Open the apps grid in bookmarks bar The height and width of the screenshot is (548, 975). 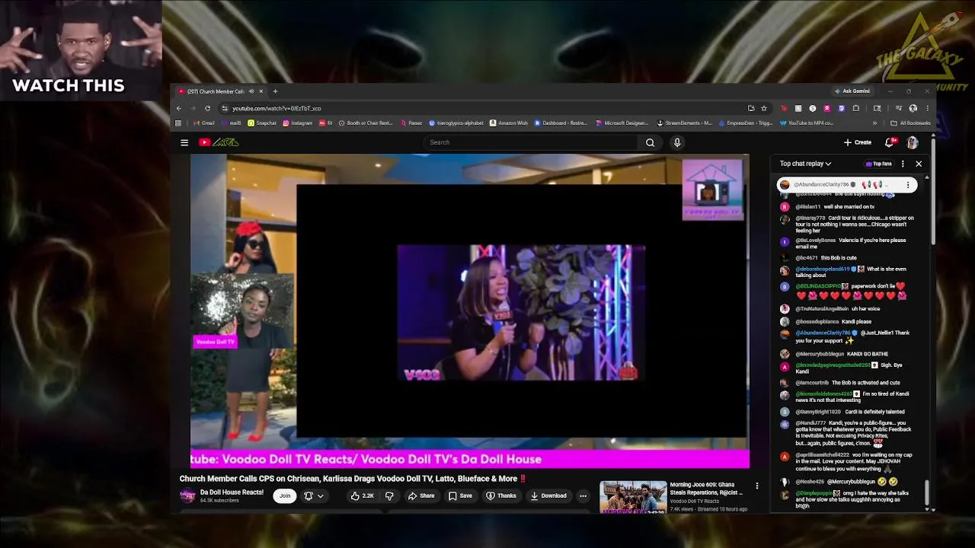click(178, 123)
